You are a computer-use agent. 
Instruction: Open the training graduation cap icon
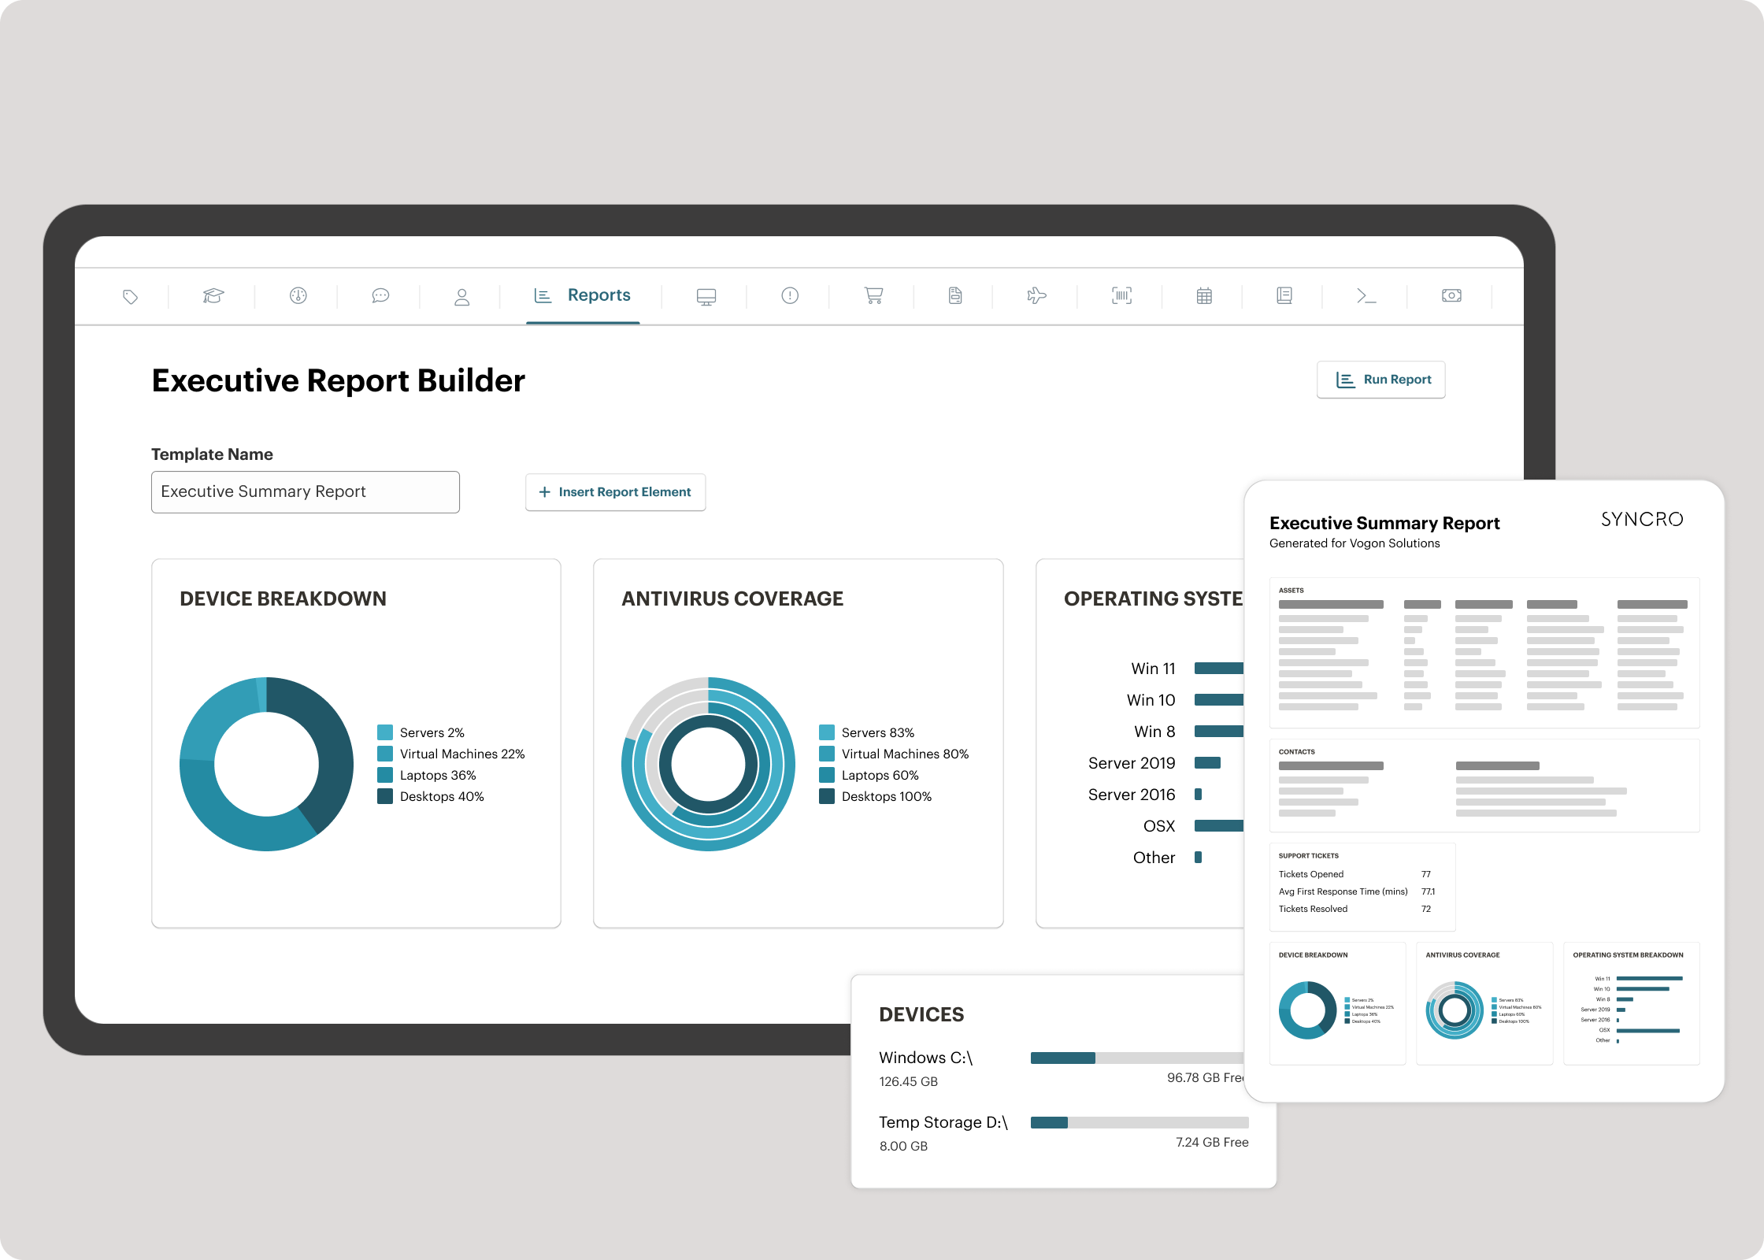[212, 296]
